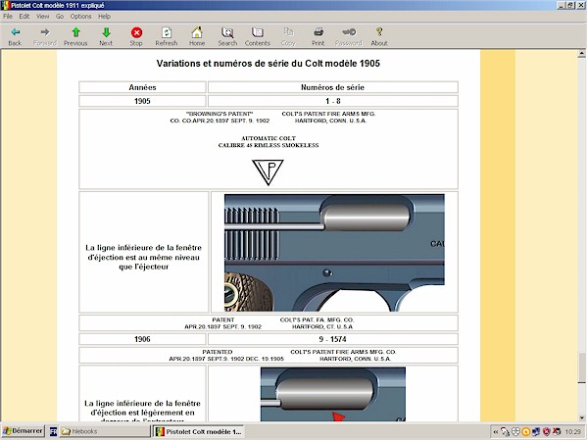Screen dimensions: 588x441
Task: Open the About dialog
Action: (x=379, y=36)
